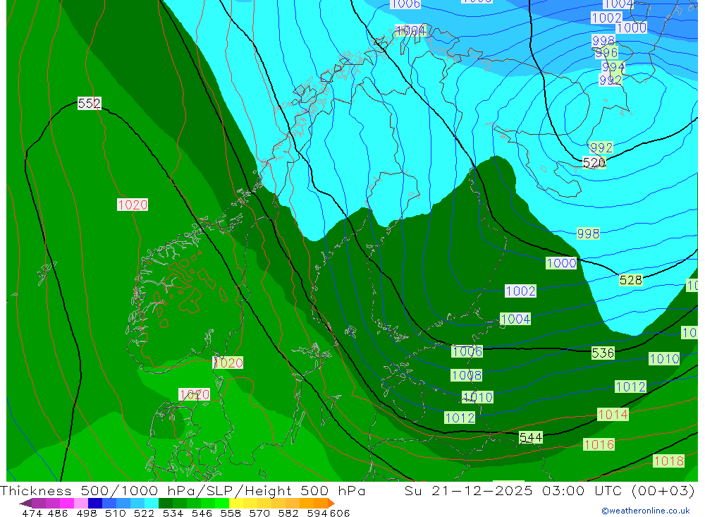Click the legend value 534
705x517 pixels.
173,513
